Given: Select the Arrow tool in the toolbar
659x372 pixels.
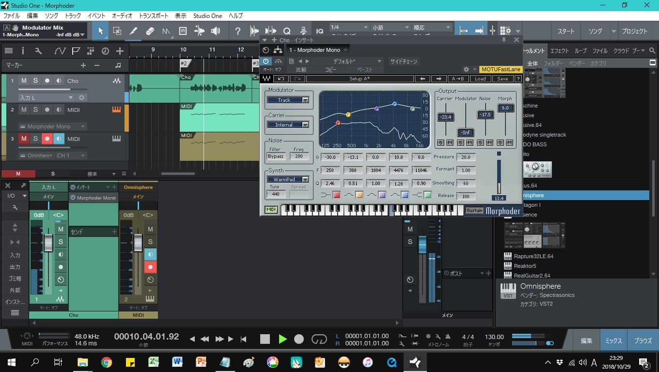Looking at the screenshot, I should click(101, 31).
